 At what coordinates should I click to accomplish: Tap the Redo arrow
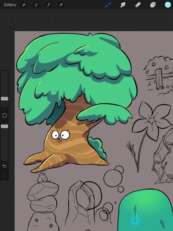(x=4, y=175)
